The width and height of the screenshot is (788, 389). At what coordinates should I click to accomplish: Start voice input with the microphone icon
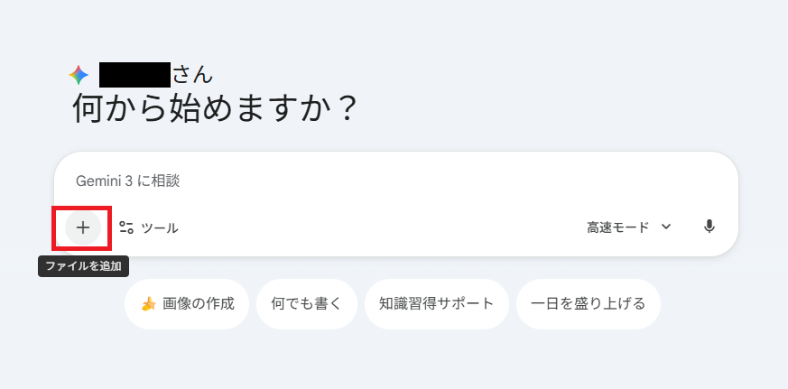tap(709, 227)
